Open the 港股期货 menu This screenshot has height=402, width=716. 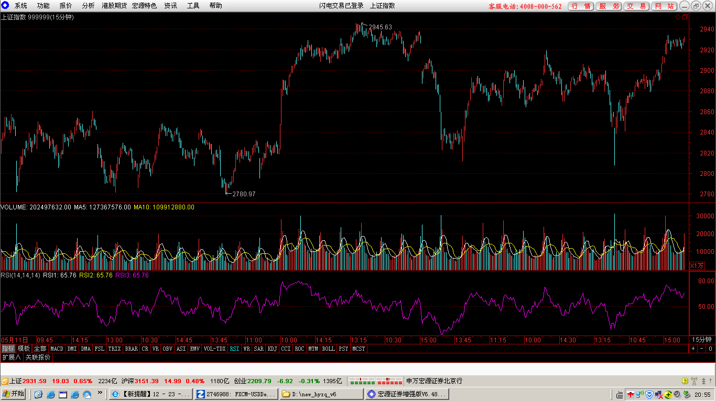pos(114,6)
